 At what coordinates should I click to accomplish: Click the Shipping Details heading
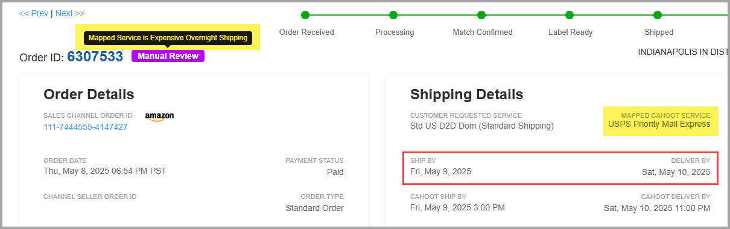(x=466, y=94)
